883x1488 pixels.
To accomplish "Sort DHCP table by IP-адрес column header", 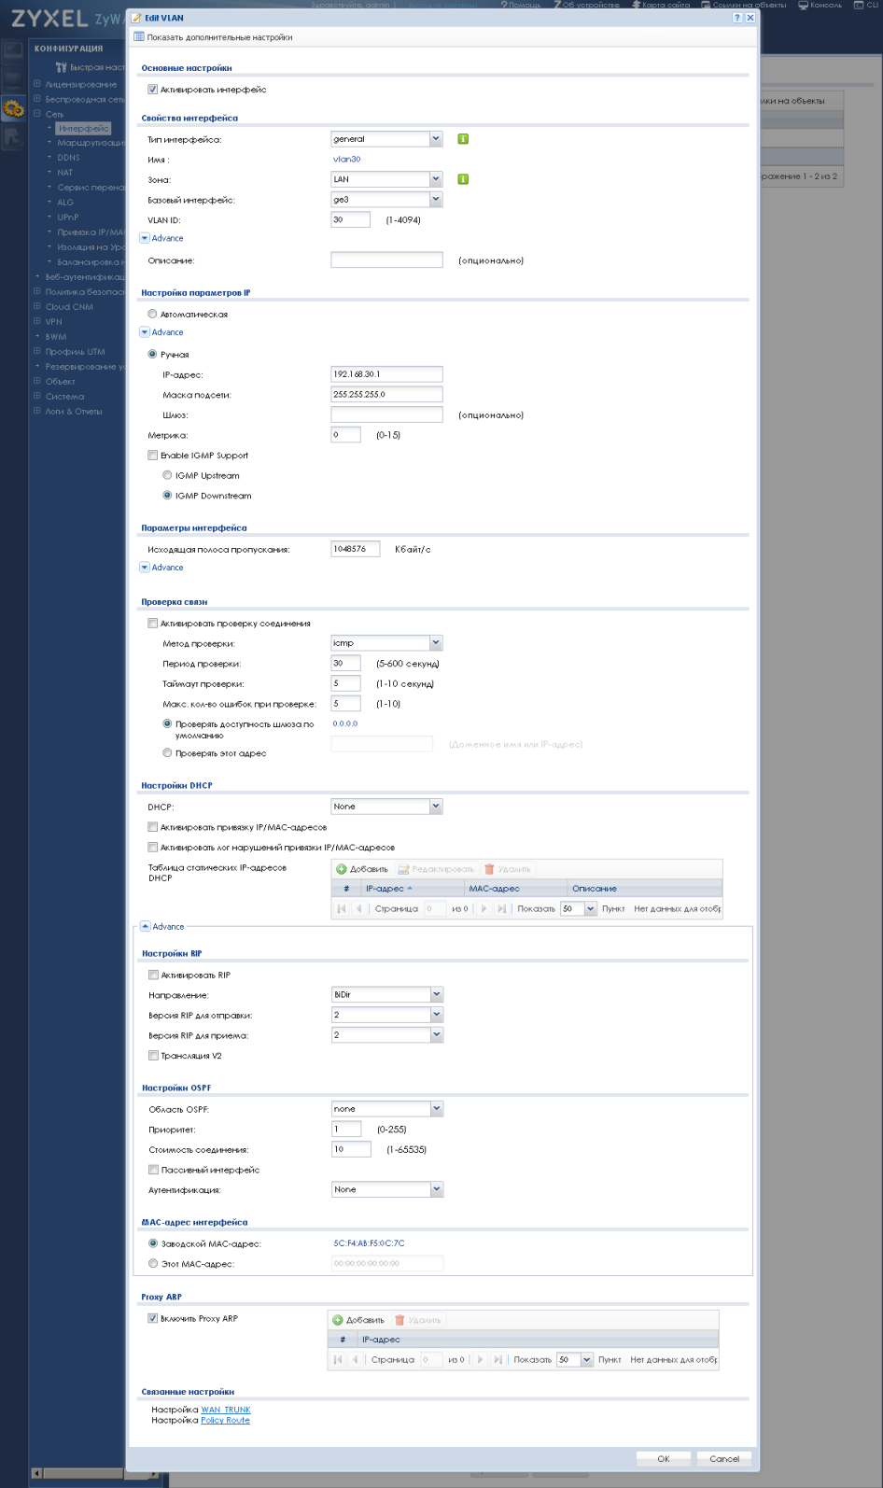I will [411, 889].
